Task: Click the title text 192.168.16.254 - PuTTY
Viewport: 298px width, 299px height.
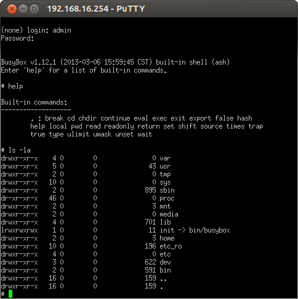Action: 96,9
